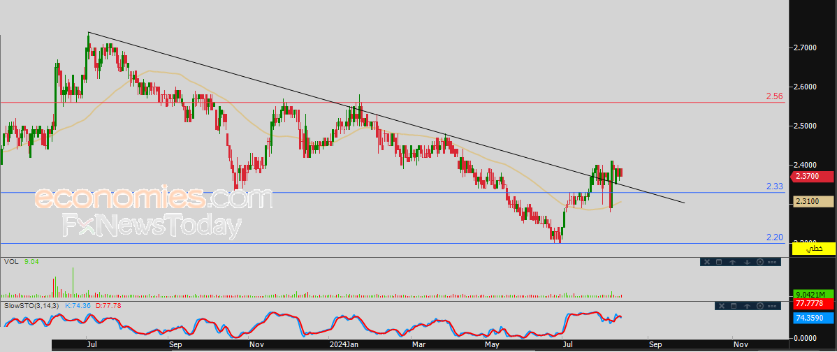Open VOL indicator settings gear
837x352 pixels.
pyautogui.click(x=760, y=262)
